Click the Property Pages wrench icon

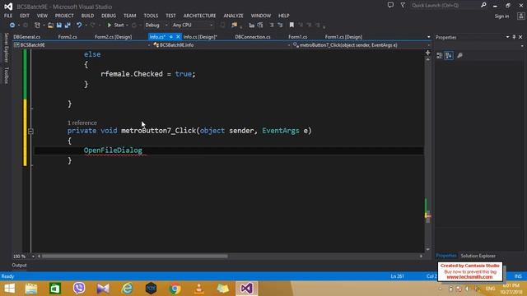[x=459, y=56]
